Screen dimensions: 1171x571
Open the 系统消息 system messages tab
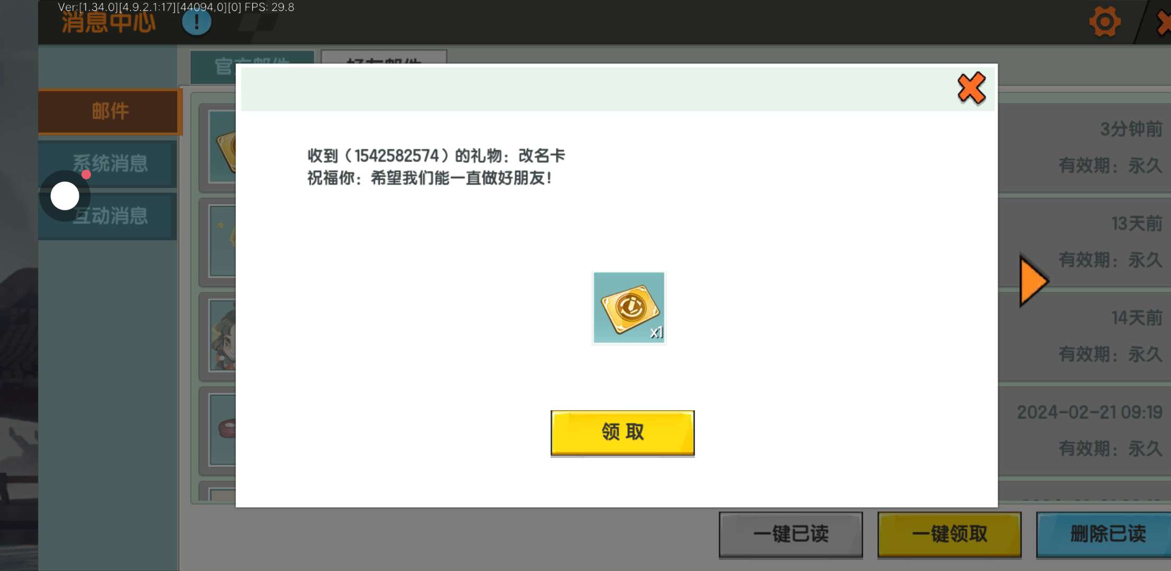pyautogui.click(x=122, y=163)
